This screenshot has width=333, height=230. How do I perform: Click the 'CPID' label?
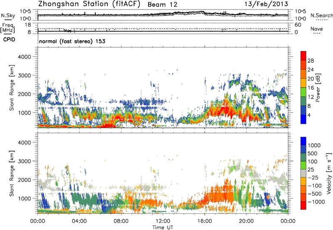pyautogui.click(x=9, y=39)
